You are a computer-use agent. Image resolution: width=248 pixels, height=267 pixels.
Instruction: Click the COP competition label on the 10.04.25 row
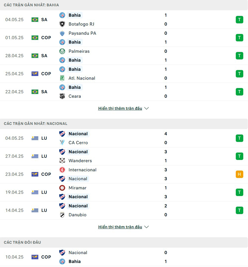(46, 257)
